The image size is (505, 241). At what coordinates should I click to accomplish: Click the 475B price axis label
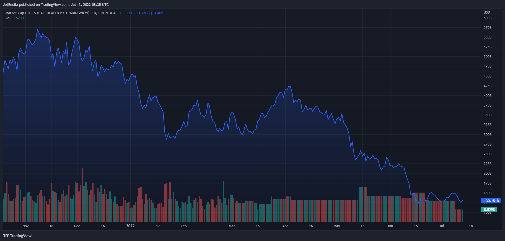point(488,66)
